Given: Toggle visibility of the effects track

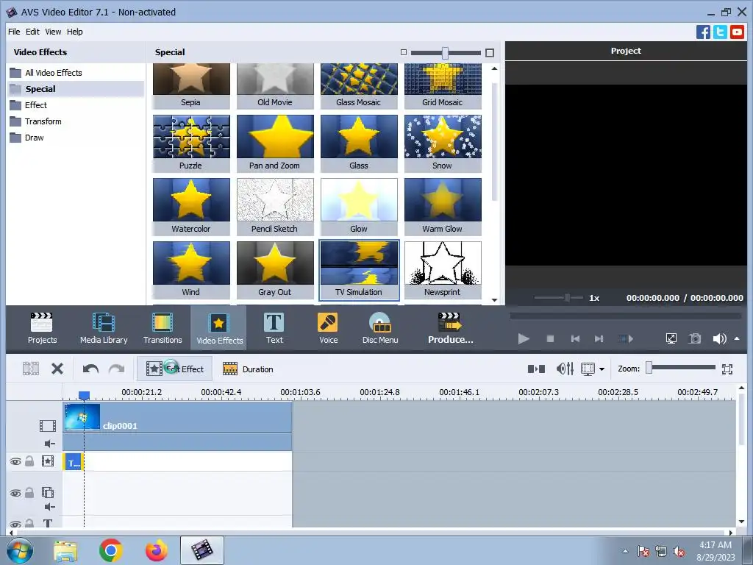Looking at the screenshot, I should pyautogui.click(x=15, y=462).
